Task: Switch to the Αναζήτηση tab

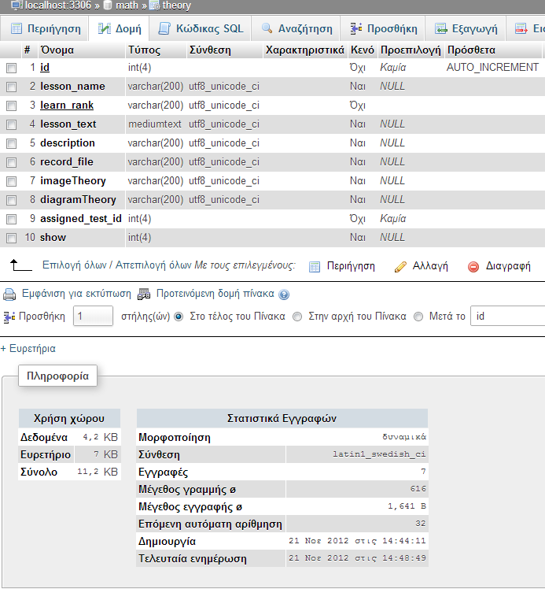Action: point(296,28)
